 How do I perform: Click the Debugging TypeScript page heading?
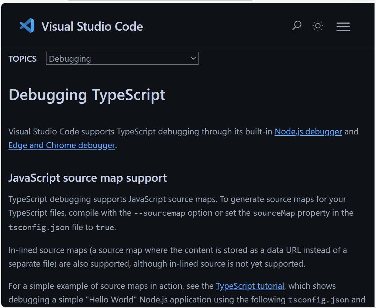point(87,95)
